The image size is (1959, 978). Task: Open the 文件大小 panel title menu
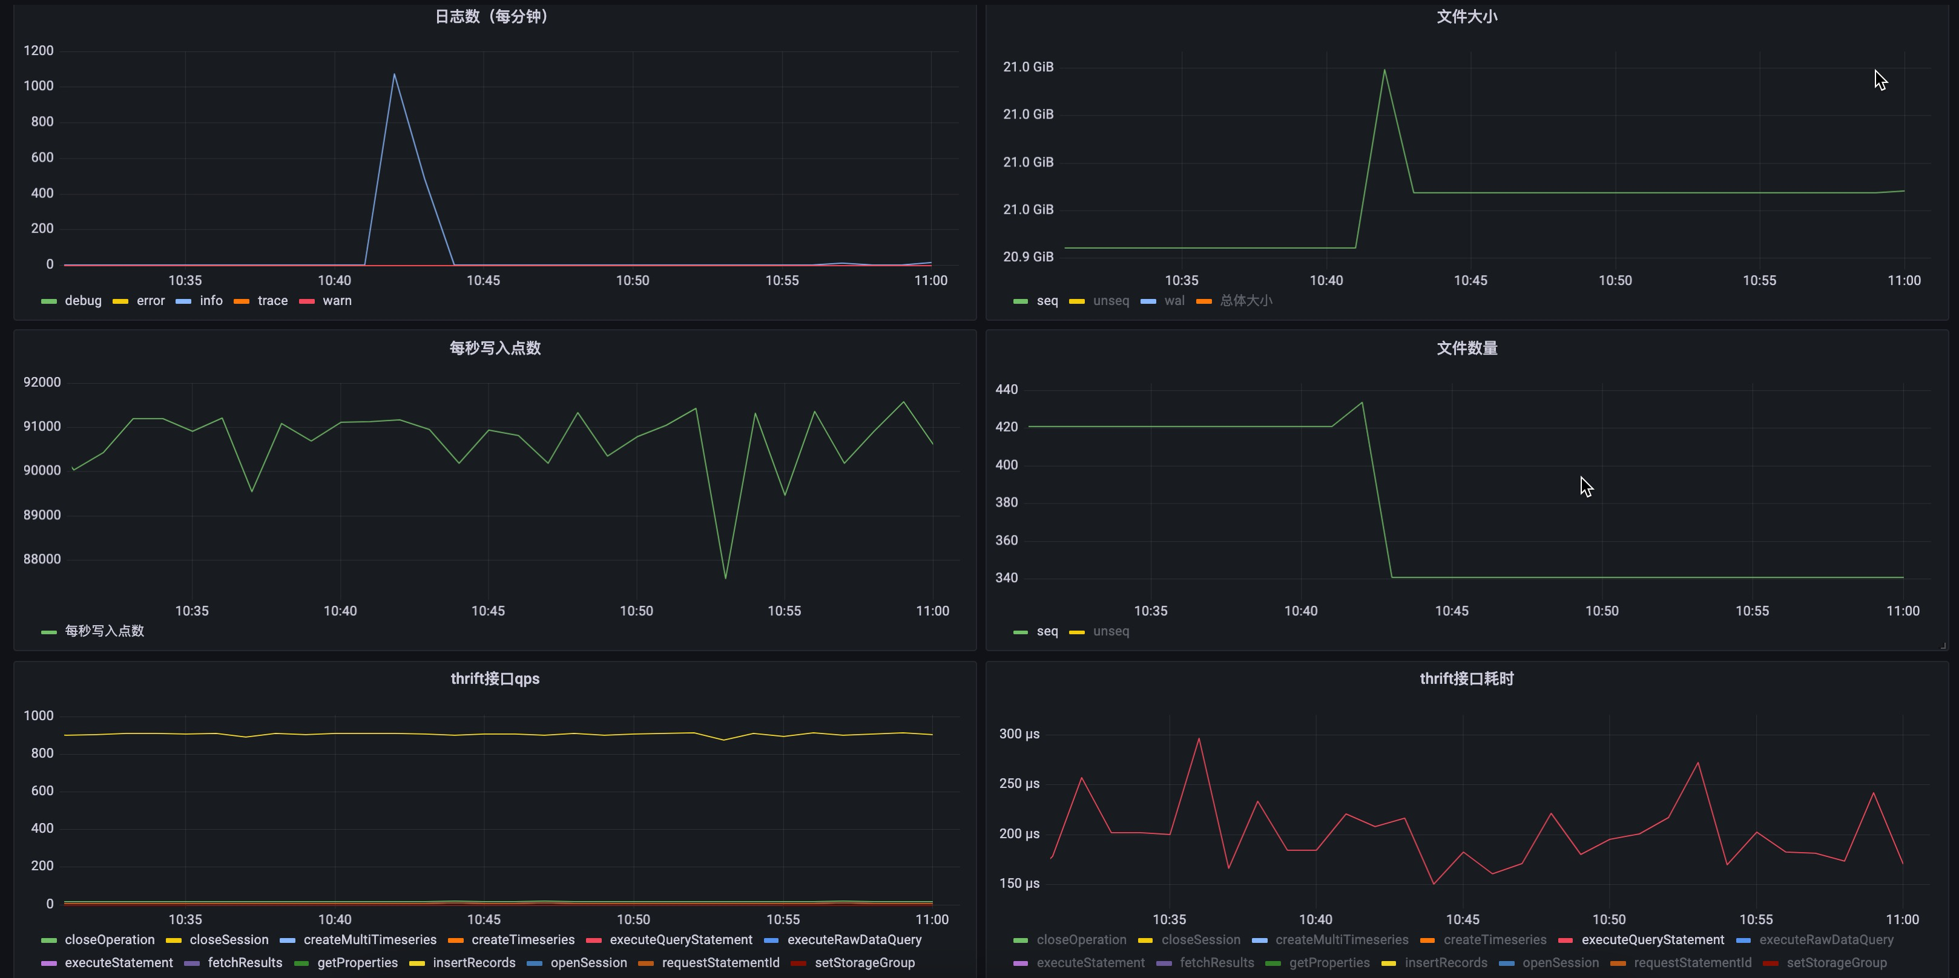coord(1467,17)
